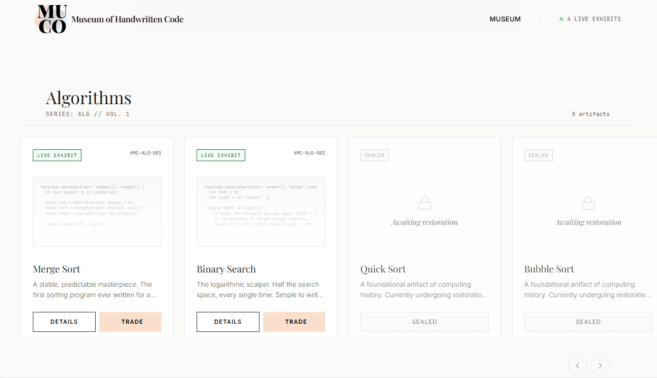
Task: Click the 8 artifacts counter
Action: pos(591,114)
